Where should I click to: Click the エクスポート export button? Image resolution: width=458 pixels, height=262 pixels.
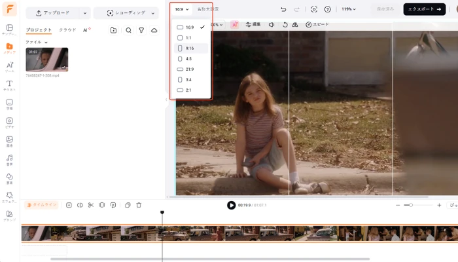pos(424,9)
